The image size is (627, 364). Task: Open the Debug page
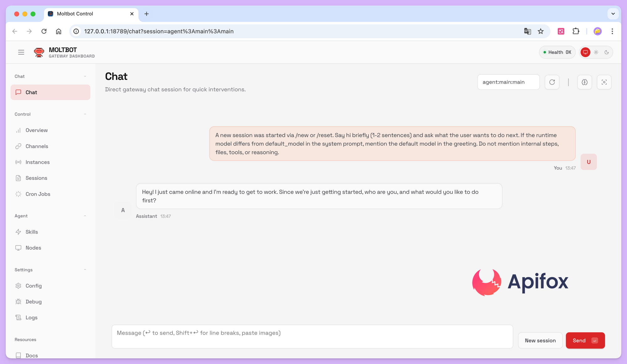(34, 302)
